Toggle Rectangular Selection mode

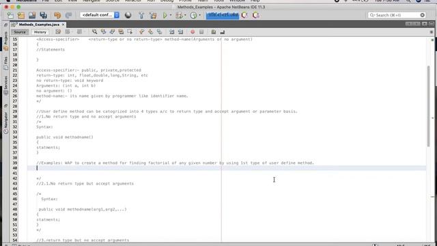coord(130,32)
